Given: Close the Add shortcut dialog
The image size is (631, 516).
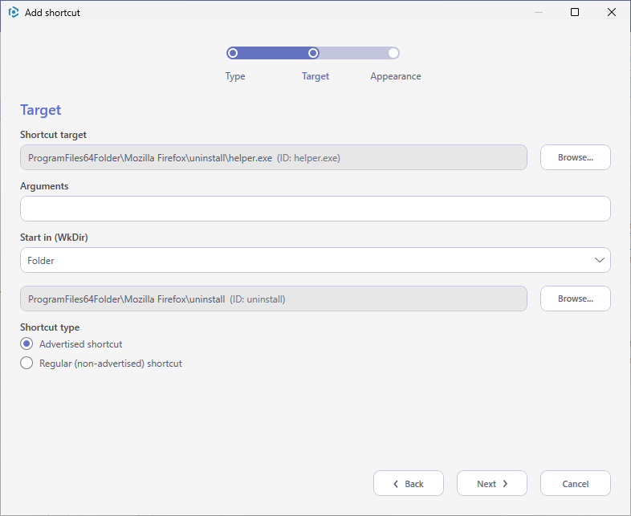Looking at the screenshot, I should pos(611,12).
